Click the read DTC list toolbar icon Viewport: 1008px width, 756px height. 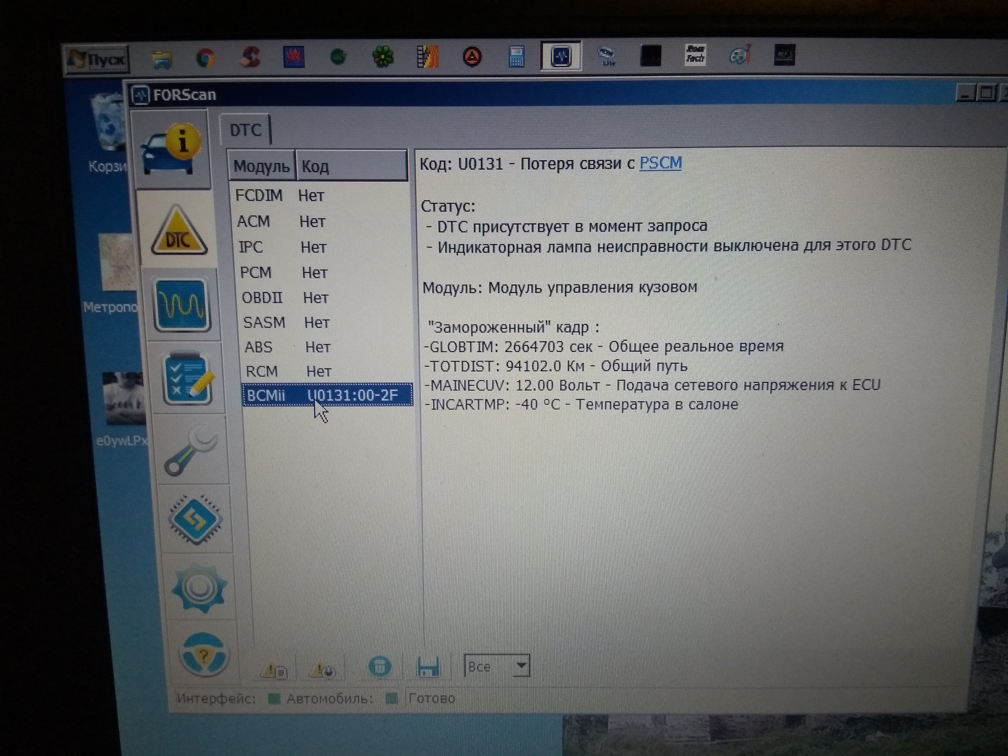274,670
